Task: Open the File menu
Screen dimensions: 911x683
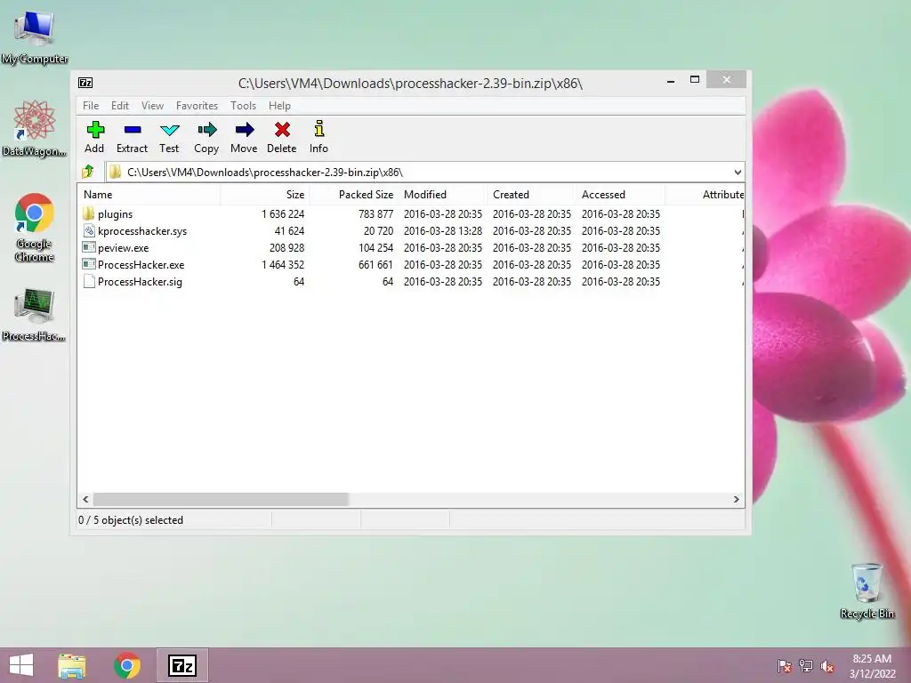Action: [91, 106]
